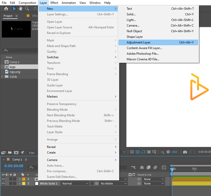Image resolution: width=211 pixels, height=196 pixels.
Task: Activate the Selection arrow tool
Action: click(15, 9)
